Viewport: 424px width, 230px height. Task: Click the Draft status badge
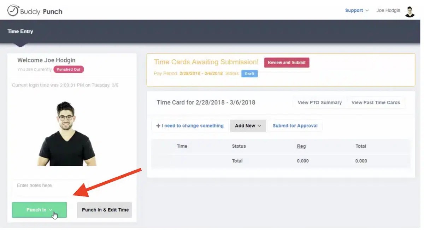coord(249,74)
